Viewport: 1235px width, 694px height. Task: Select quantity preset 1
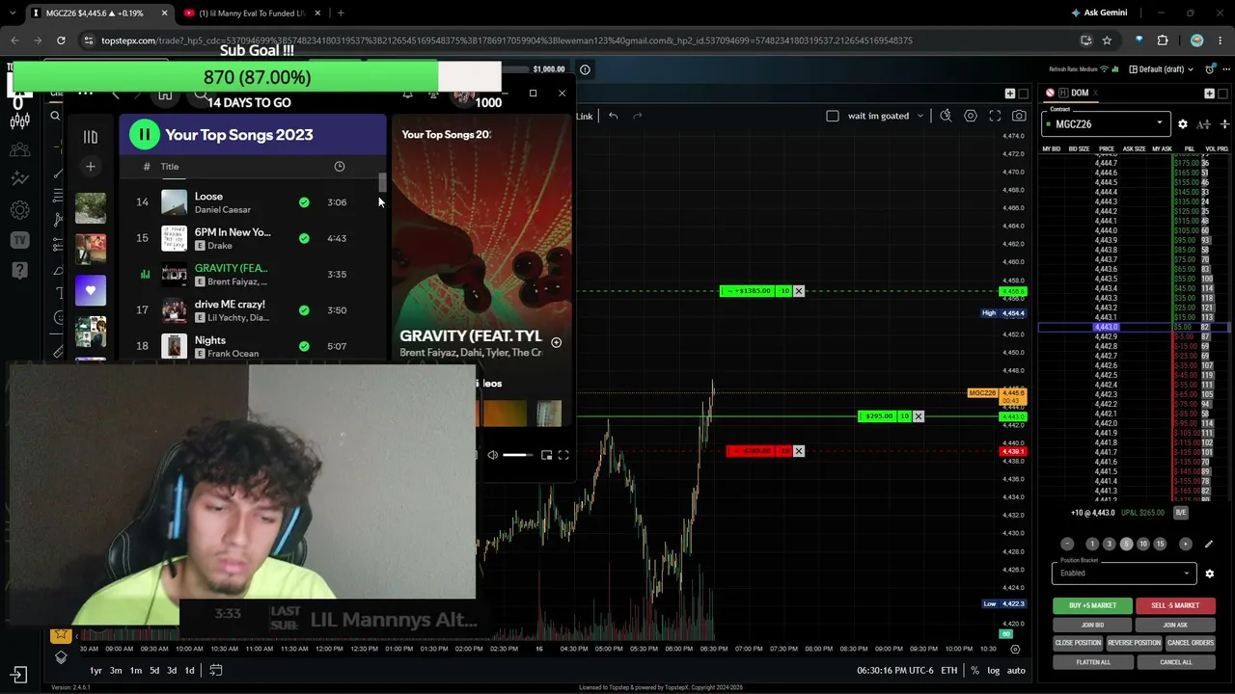pyautogui.click(x=1092, y=544)
